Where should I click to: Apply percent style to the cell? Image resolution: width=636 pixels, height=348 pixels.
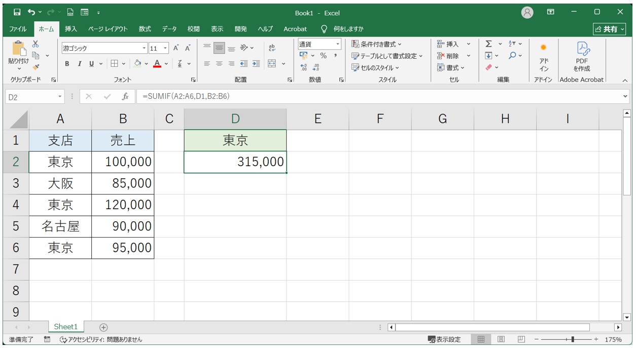(x=323, y=56)
